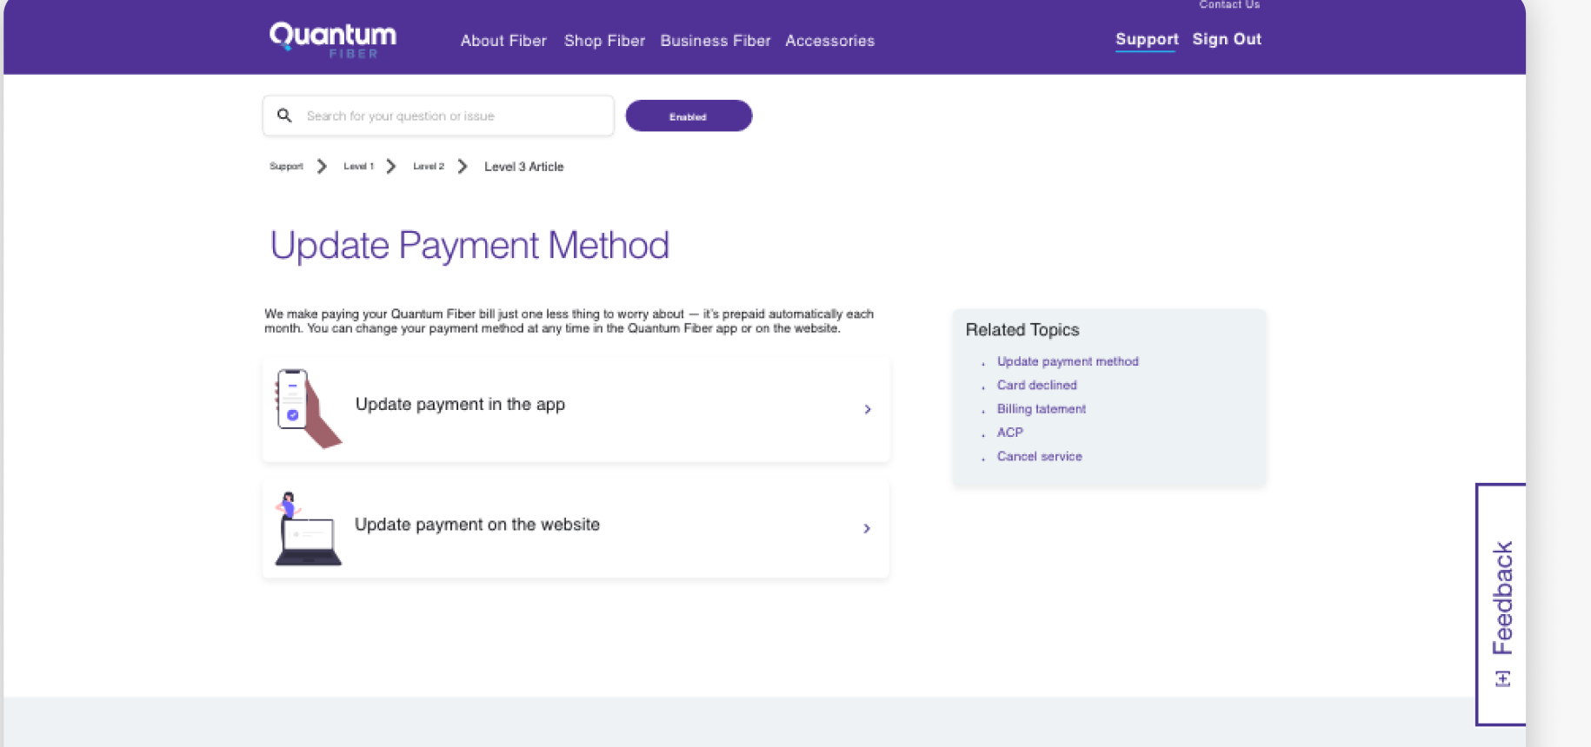Screen dimensions: 1591x747
Task: Click breadcrumb chevron after Support
Action: point(322,166)
